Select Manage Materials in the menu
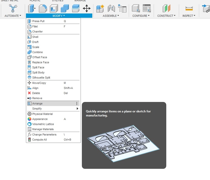The width and height of the screenshot is (210, 180). click(x=53, y=129)
